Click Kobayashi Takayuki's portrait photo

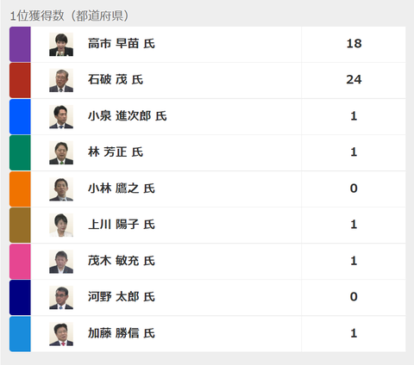point(61,189)
